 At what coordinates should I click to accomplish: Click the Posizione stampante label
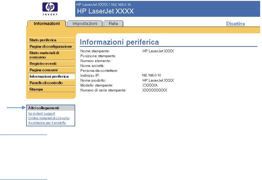point(98,56)
